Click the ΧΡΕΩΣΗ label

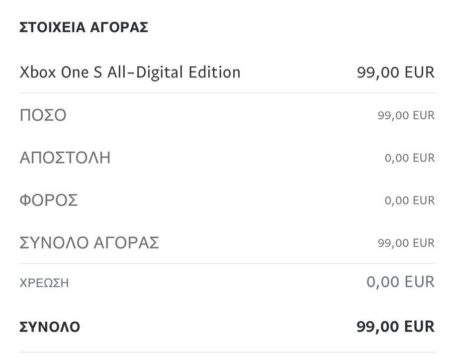click(x=44, y=283)
